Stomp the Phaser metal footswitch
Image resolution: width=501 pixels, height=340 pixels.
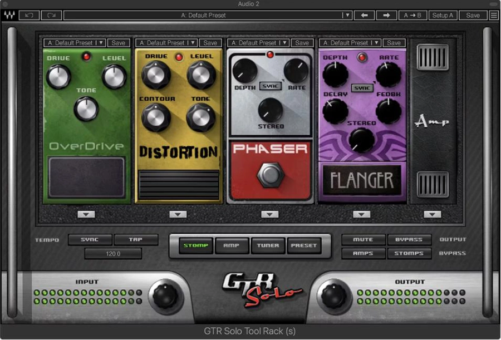tap(271, 175)
